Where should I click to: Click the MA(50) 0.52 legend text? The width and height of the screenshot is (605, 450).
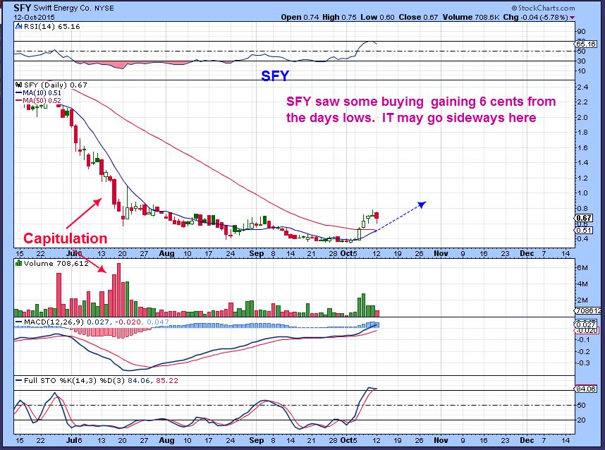click(x=42, y=101)
